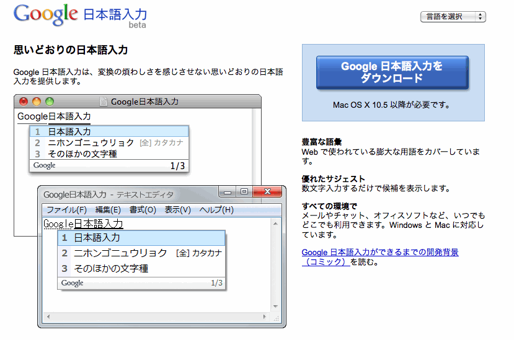Click the Google logo in Windows candidate footer
The image size is (514, 340).
[72, 283]
